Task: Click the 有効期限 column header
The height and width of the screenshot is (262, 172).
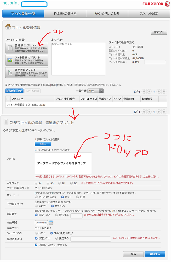Action: point(149,99)
